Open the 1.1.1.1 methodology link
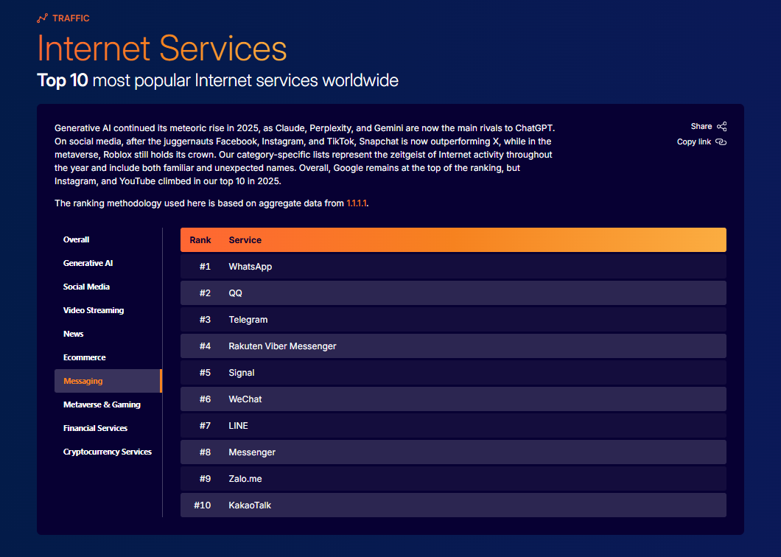 pos(355,203)
